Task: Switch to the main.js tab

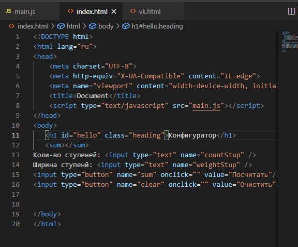Action: tap(30, 11)
